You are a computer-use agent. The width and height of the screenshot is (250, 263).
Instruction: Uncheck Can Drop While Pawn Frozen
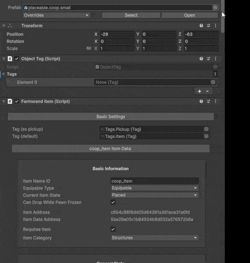[x=113, y=202]
